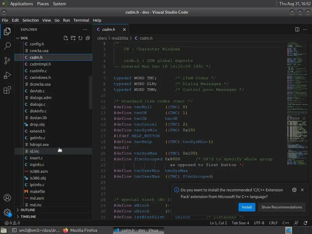Image resolution: width=312 pixels, height=234 pixels.
Task: Click the feedback icon in status bar
Action: tap(296, 223)
